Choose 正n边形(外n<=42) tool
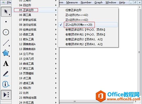 point(88,20)
